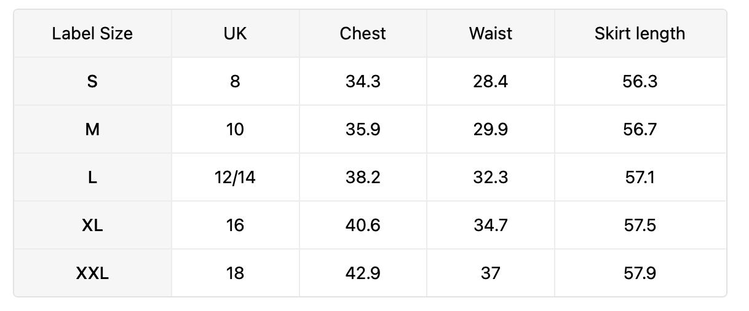Click the chest value 40.6
The image size is (749, 311).
pos(363,225)
